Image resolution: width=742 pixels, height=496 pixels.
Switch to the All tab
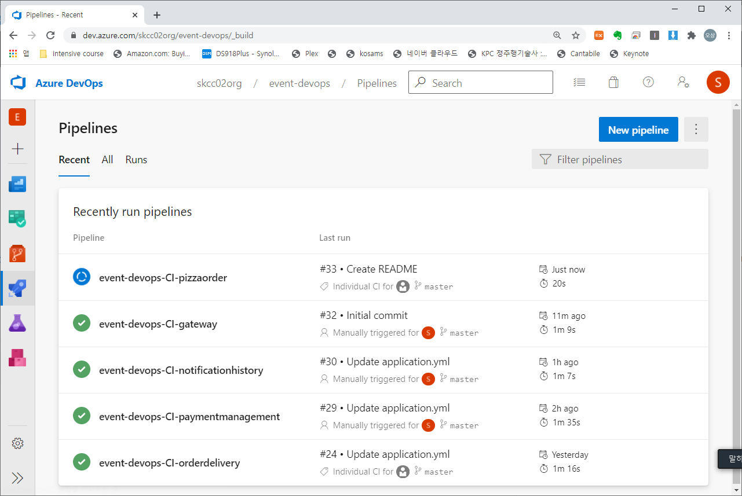(x=107, y=160)
